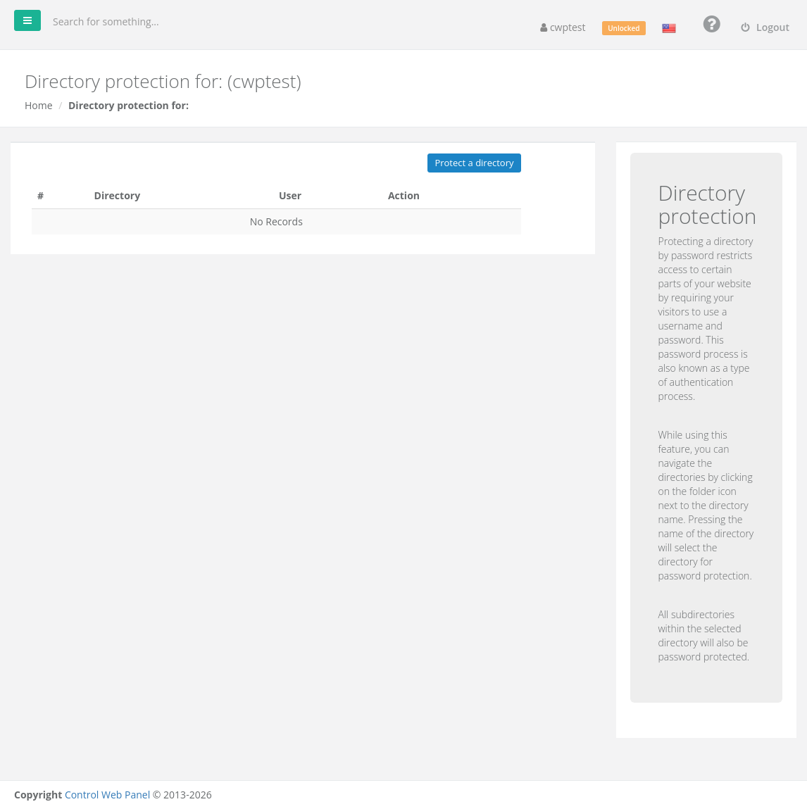Viewport: 807px width, 809px height.
Task: Click the Directory protection sidebar heading
Action: 706,205
